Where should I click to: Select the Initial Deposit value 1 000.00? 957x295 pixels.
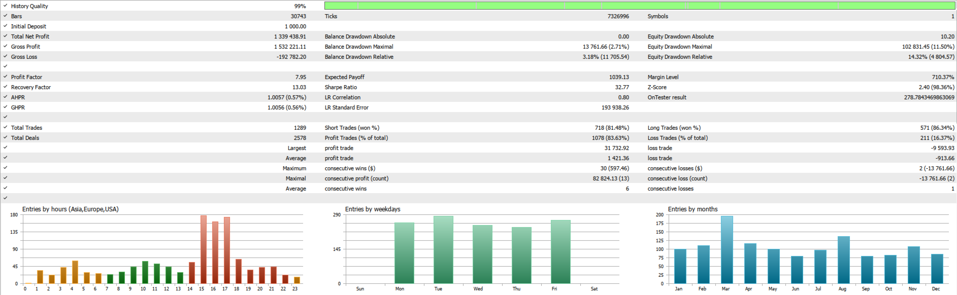tap(295, 26)
